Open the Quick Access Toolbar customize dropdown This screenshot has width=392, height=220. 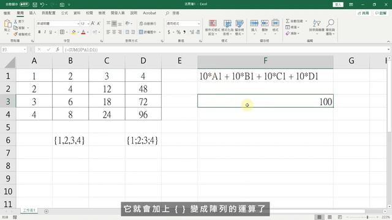coord(69,4)
